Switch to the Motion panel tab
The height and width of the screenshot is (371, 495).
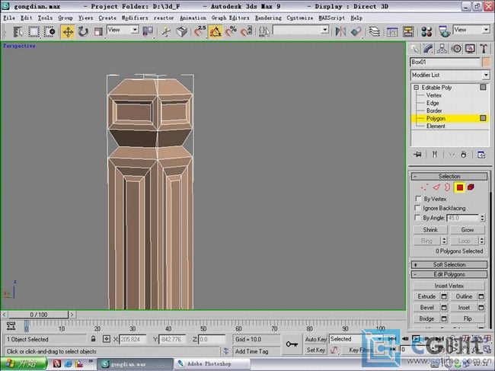tap(456, 49)
